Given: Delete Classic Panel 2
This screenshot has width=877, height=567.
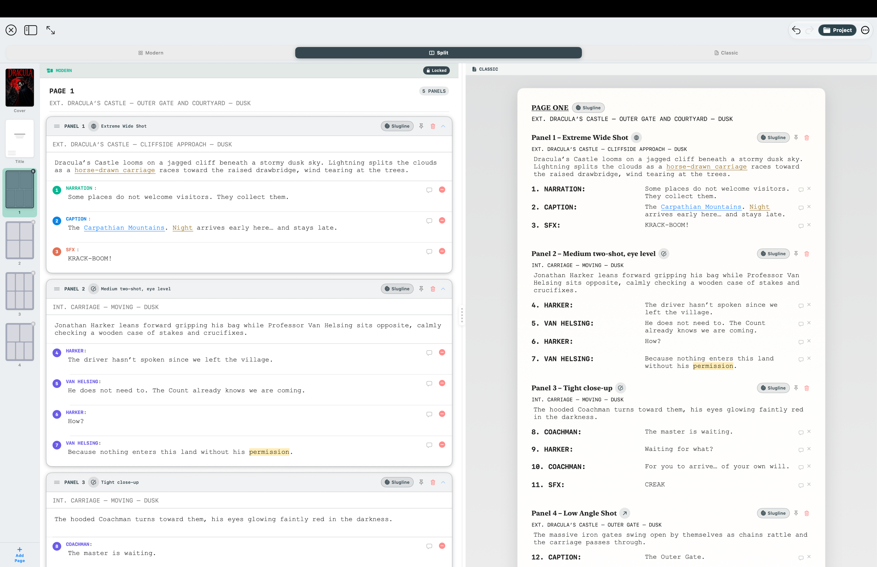Looking at the screenshot, I should (807, 254).
